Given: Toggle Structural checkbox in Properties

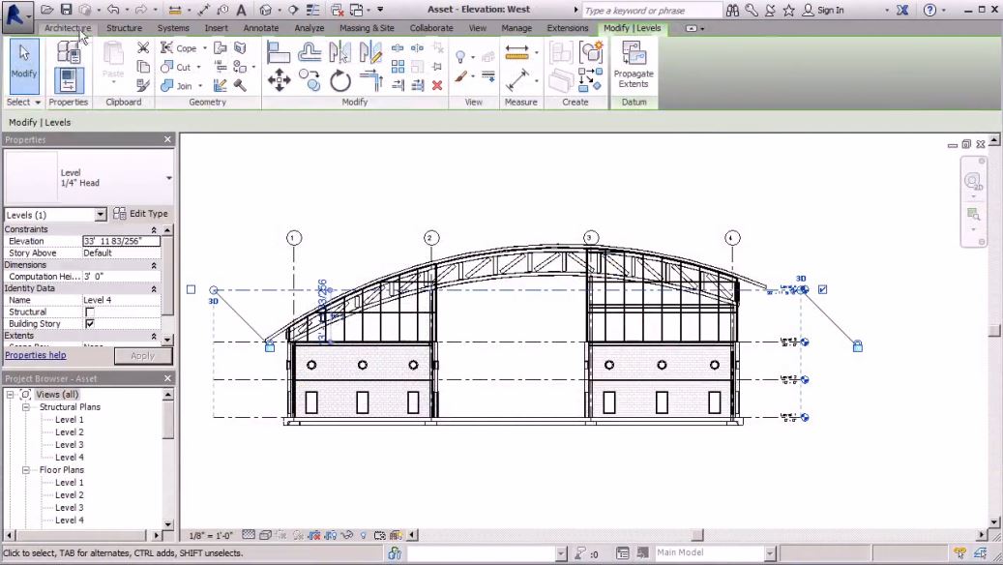Looking at the screenshot, I should (90, 312).
